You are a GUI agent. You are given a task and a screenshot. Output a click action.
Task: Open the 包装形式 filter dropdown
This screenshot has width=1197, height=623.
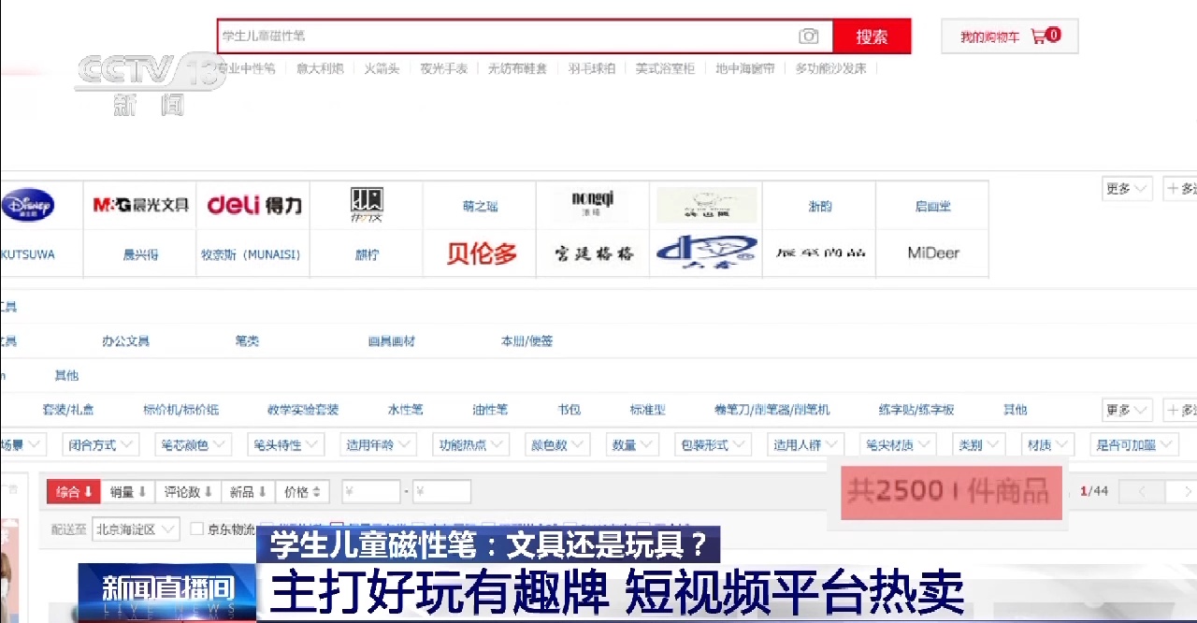pyautogui.click(x=713, y=445)
